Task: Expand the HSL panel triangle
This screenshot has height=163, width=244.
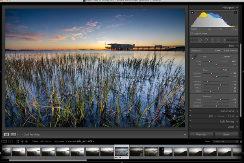Action: (x=237, y=116)
